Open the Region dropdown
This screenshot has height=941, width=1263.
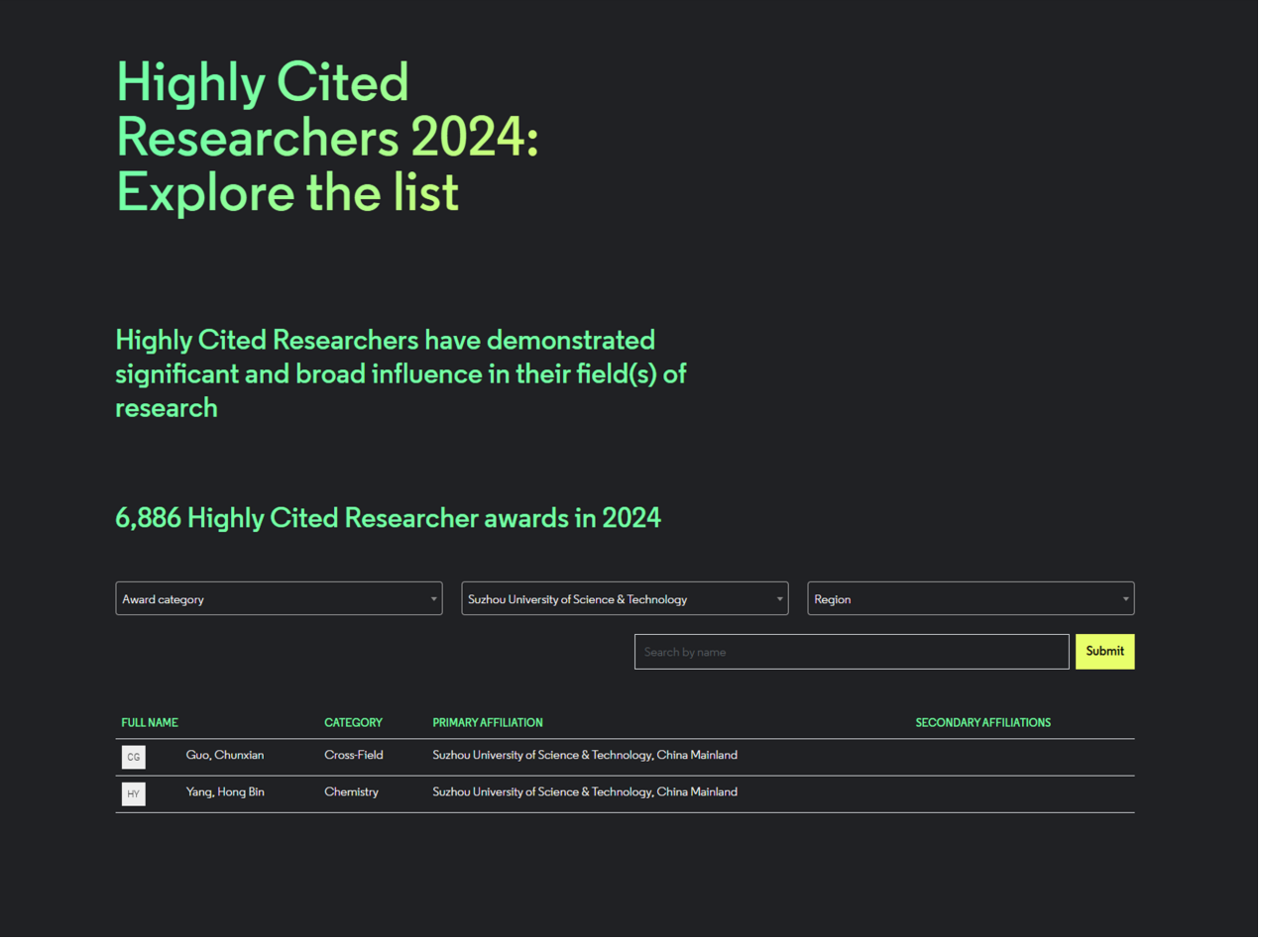(x=975, y=601)
